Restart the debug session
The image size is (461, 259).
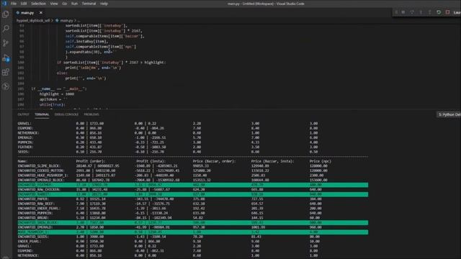(439, 12)
